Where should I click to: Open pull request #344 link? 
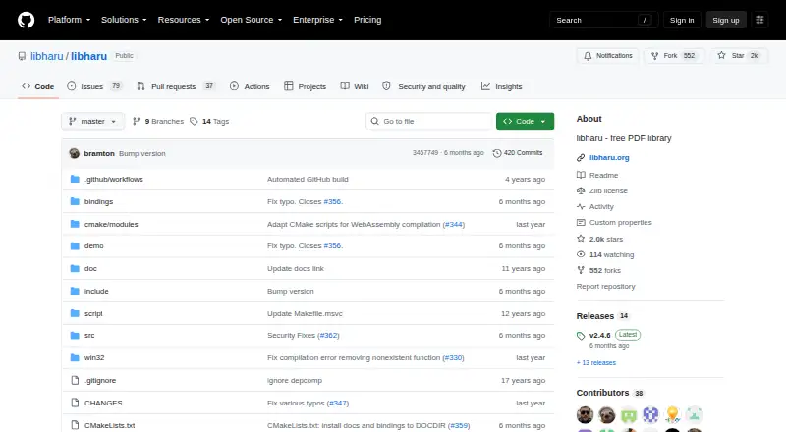[x=454, y=224]
